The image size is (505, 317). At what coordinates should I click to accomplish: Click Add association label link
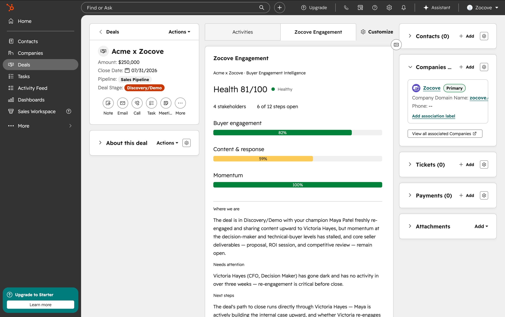(434, 116)
